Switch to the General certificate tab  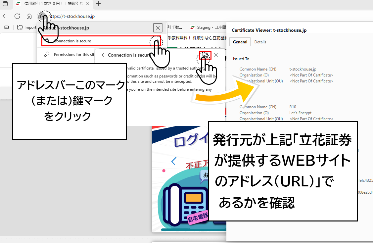pos(240,42)
